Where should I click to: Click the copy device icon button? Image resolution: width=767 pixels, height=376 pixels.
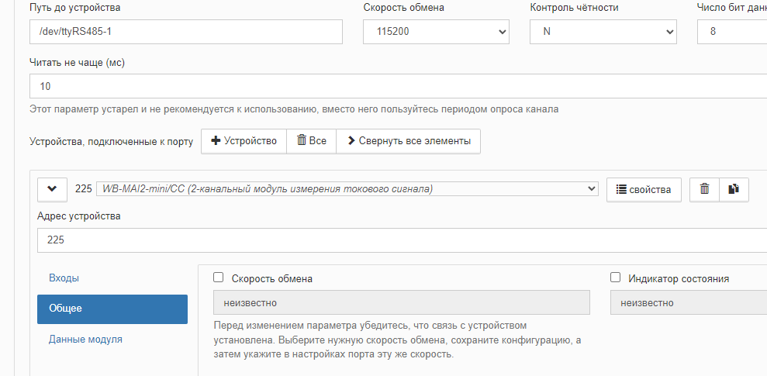(734, 189)
